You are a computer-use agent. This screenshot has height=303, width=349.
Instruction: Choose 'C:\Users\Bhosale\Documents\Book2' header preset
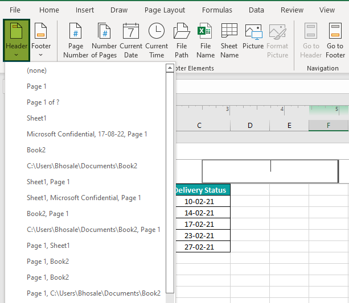click(x=85, y=166)
